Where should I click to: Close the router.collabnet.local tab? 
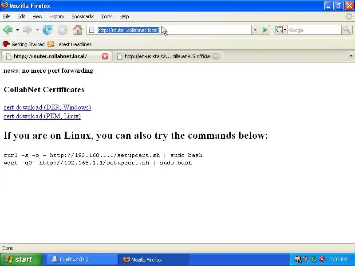click(x=105, y=56)
